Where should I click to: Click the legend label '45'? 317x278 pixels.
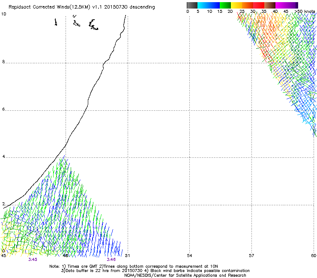286,12
